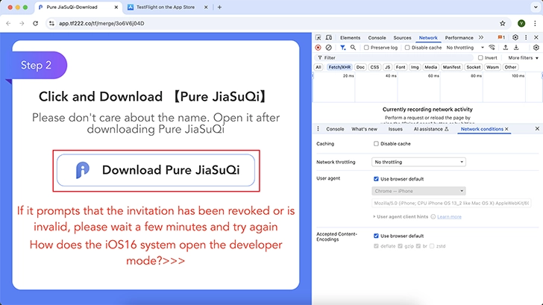
Task: Check the Invert filter checkbox
Action: pos(480,58)
